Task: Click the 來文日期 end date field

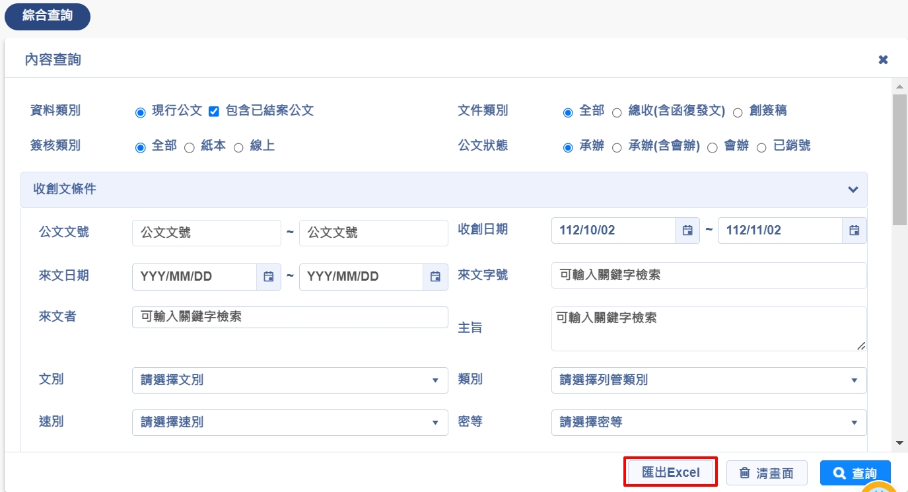Action: click(361, 277)
